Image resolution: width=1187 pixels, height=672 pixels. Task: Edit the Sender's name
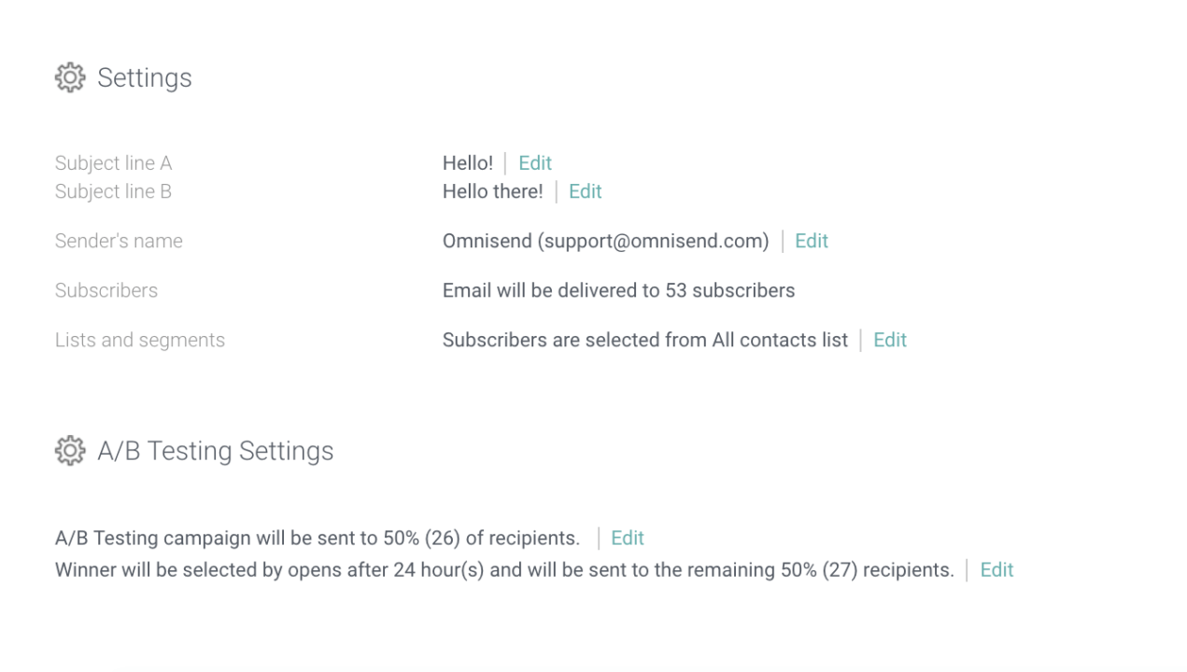tap(811, 241)
